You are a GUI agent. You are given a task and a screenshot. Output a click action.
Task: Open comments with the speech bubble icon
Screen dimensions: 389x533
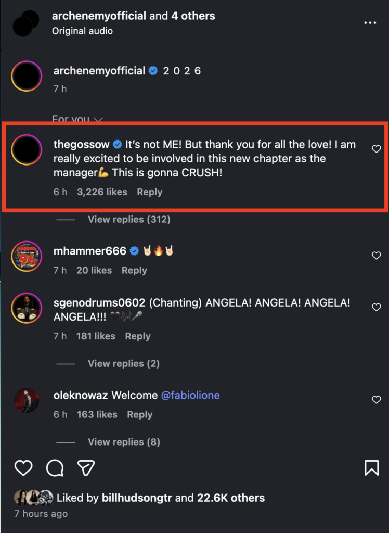(x=55, y=468)
